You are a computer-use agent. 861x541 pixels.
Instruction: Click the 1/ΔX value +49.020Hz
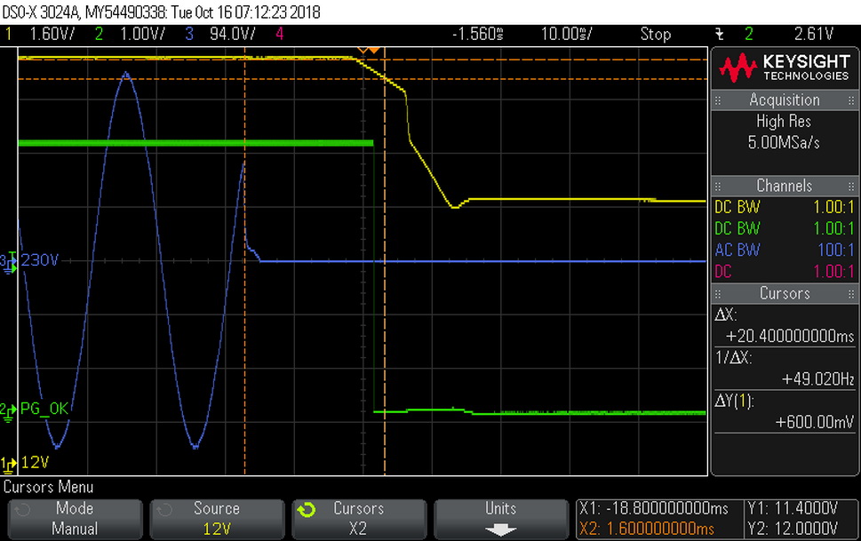pos(817,379)
